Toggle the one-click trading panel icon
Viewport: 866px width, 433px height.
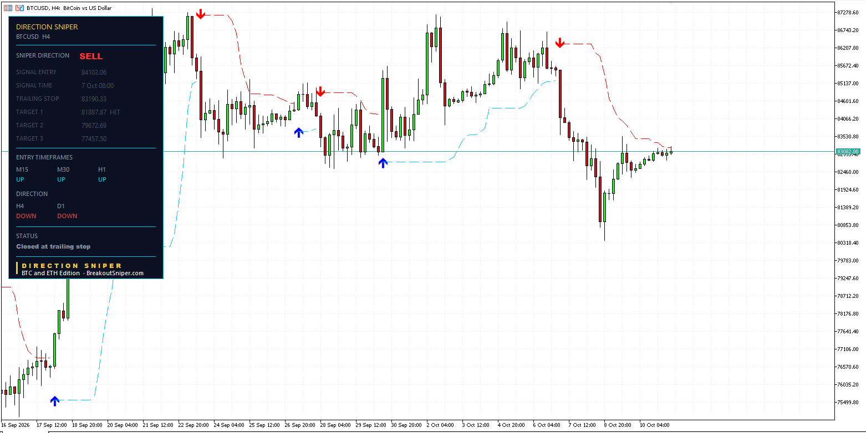point(20,8)
